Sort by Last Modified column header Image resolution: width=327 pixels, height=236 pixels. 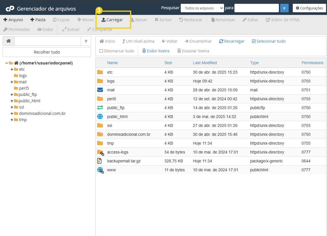(205, 63)
